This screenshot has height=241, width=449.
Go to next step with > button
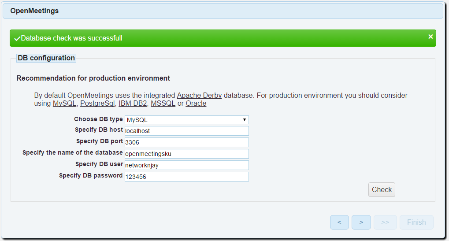tap(361, 222)
